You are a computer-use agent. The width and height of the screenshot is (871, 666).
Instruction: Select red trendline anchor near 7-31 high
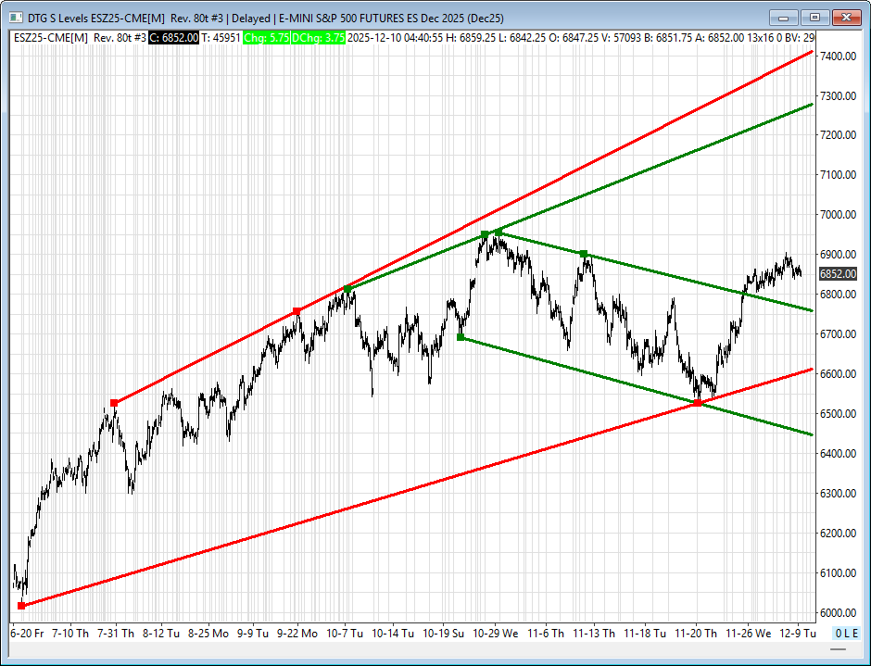click(x=114, y=403)
